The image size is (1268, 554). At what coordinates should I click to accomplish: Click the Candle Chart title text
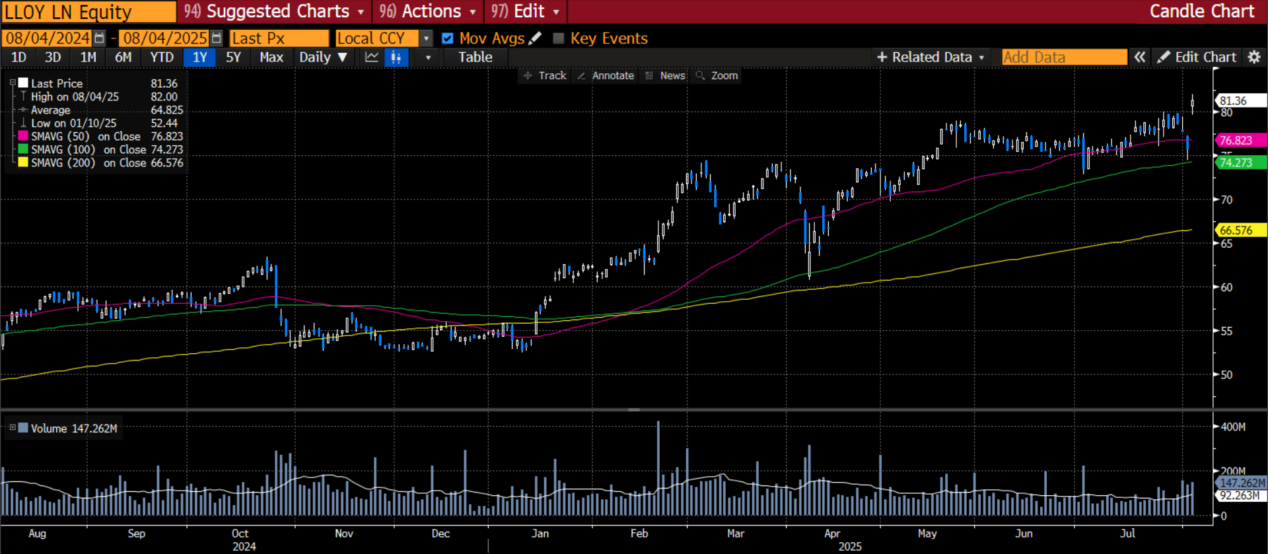(x=1202, y=11)
